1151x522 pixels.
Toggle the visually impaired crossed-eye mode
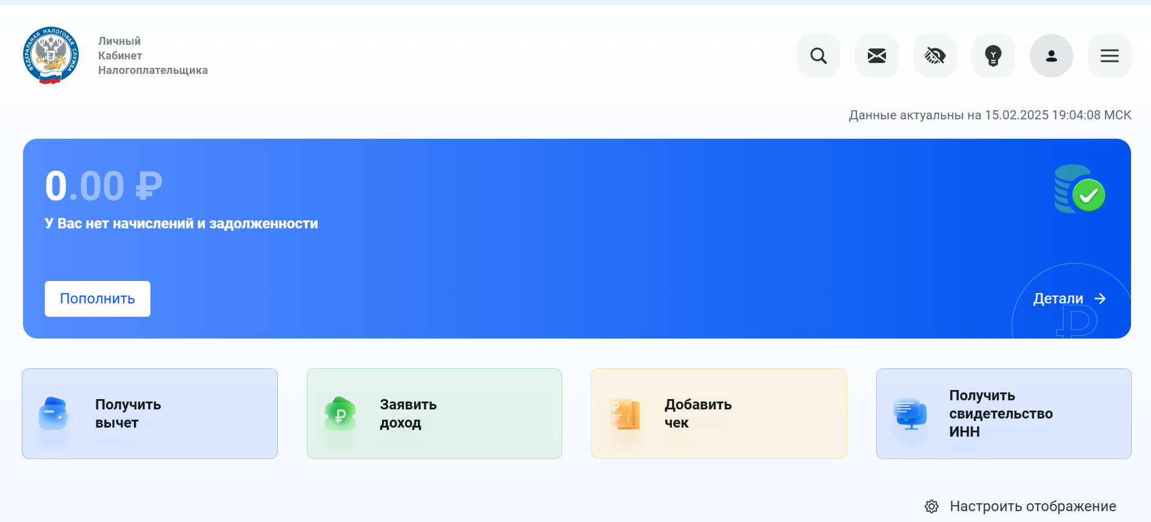935,56
